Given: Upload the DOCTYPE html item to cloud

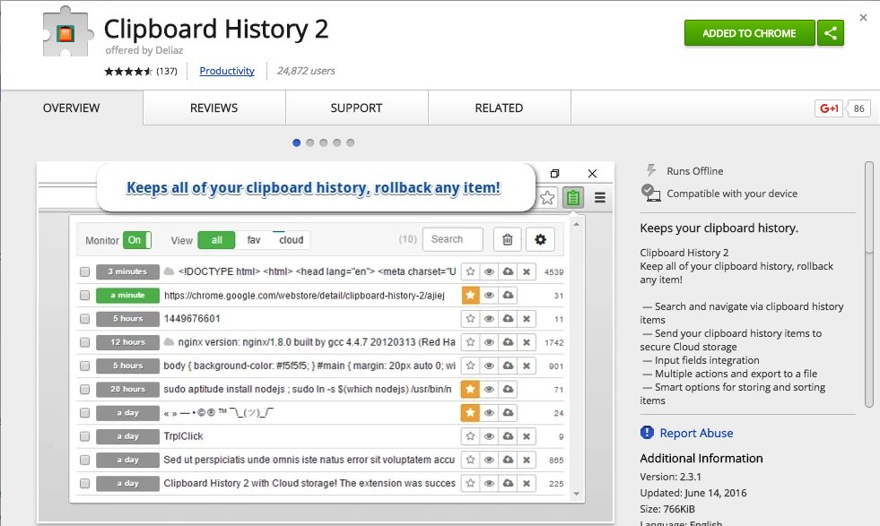Looking at the screenshot, I should 508,272.
